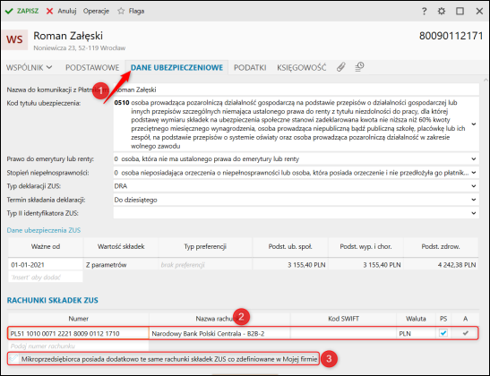Open change history clock icon
Viewport: 490px width, 376px height.
tap(359, 66)
